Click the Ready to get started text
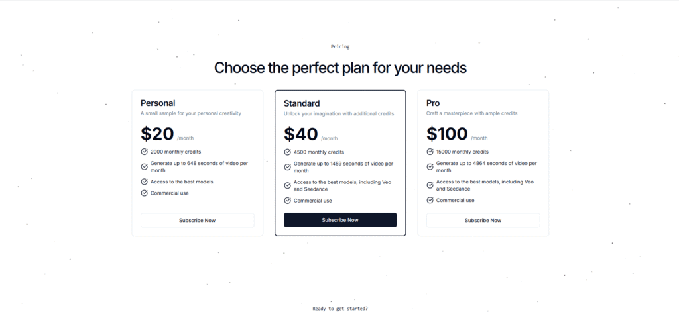The image size is (679, 312). click(340, 309)
